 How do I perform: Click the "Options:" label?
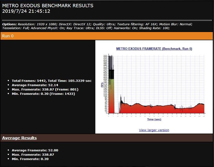tap(10, 24)
